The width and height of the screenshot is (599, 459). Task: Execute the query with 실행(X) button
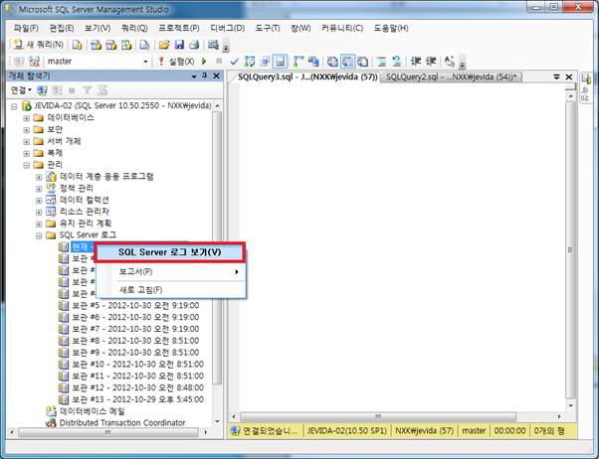pyautogui.click(x=176, y=61)
